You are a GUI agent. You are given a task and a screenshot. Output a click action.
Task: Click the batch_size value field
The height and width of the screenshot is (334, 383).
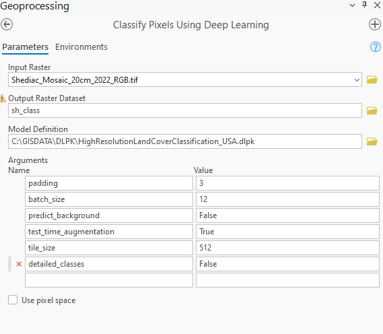(x=287, y=199)
